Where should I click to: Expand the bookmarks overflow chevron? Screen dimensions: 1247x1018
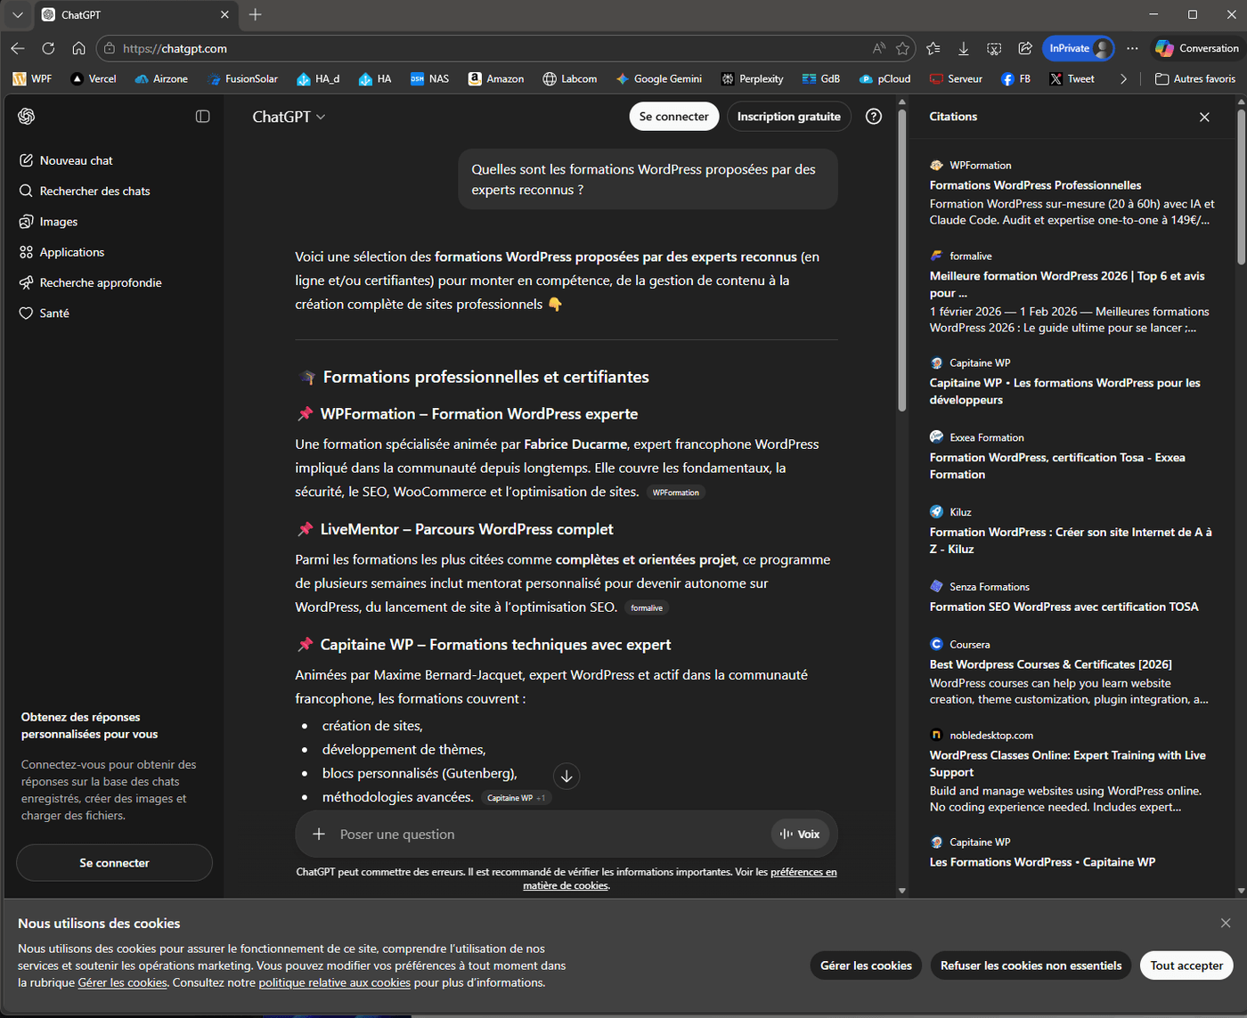1124,78
